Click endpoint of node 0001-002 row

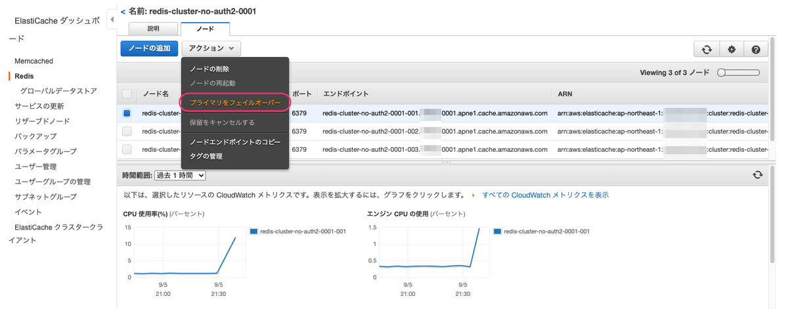point(435,131)
